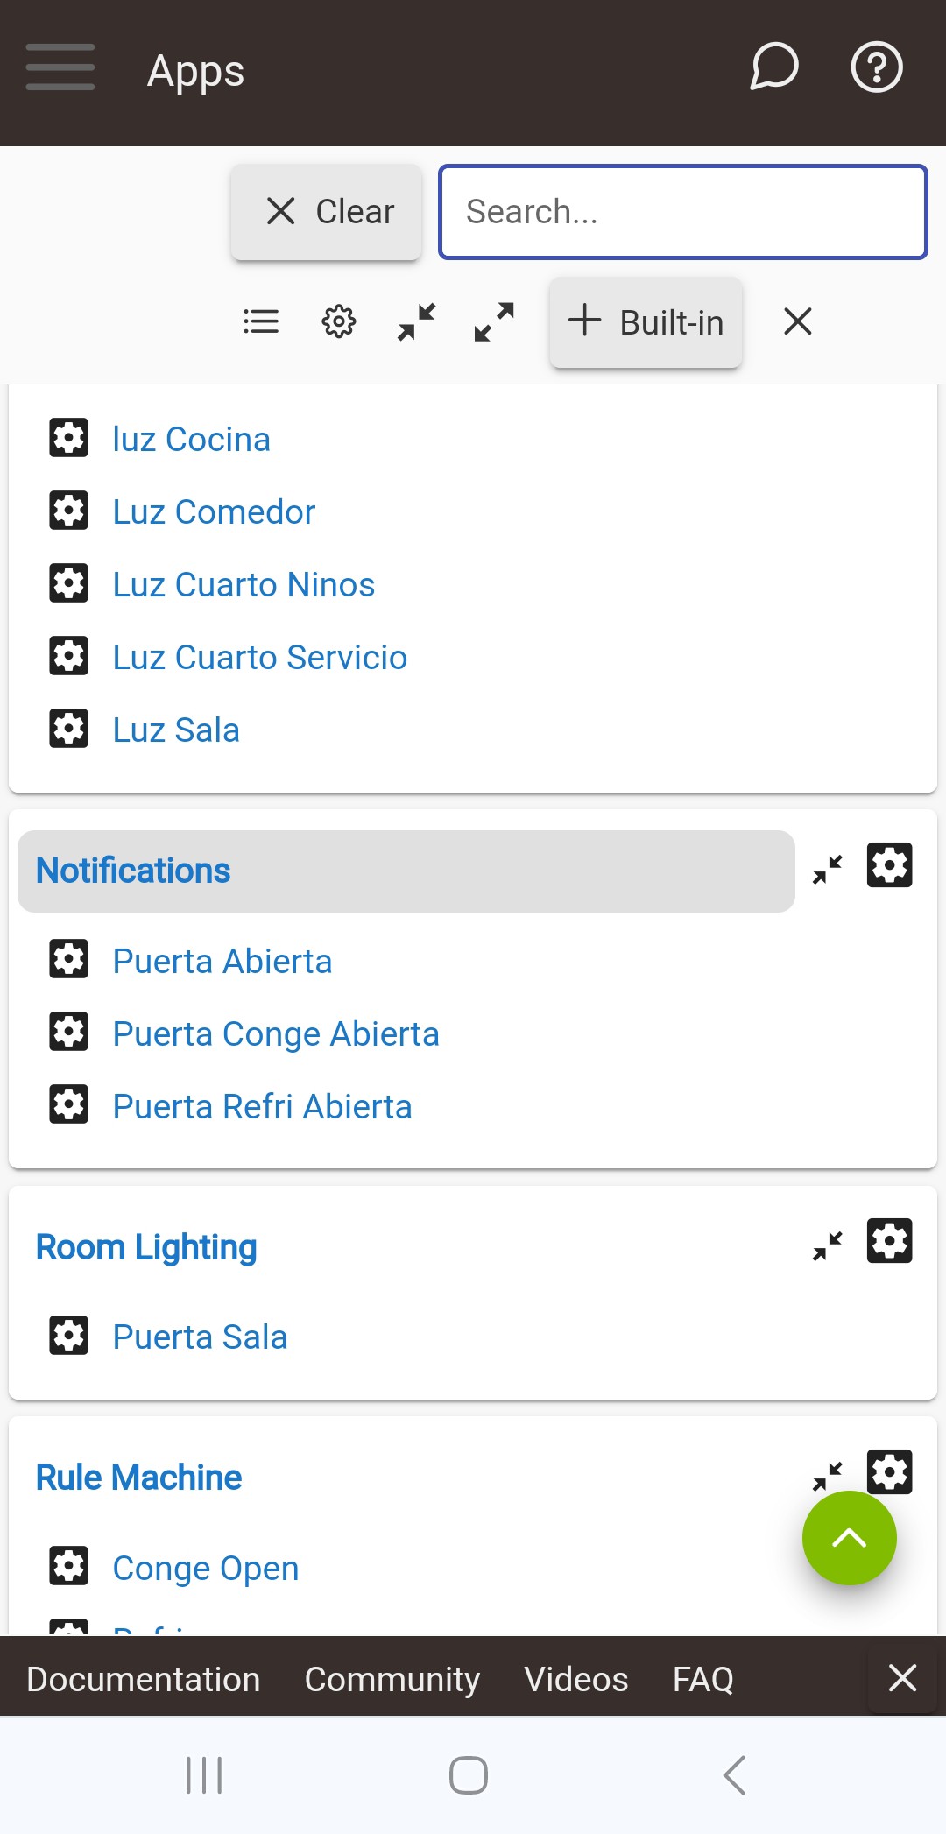The height and width of the screenshot is (1834, 946).
Task: Open the help question mark icon
Action: pos(877,67)
